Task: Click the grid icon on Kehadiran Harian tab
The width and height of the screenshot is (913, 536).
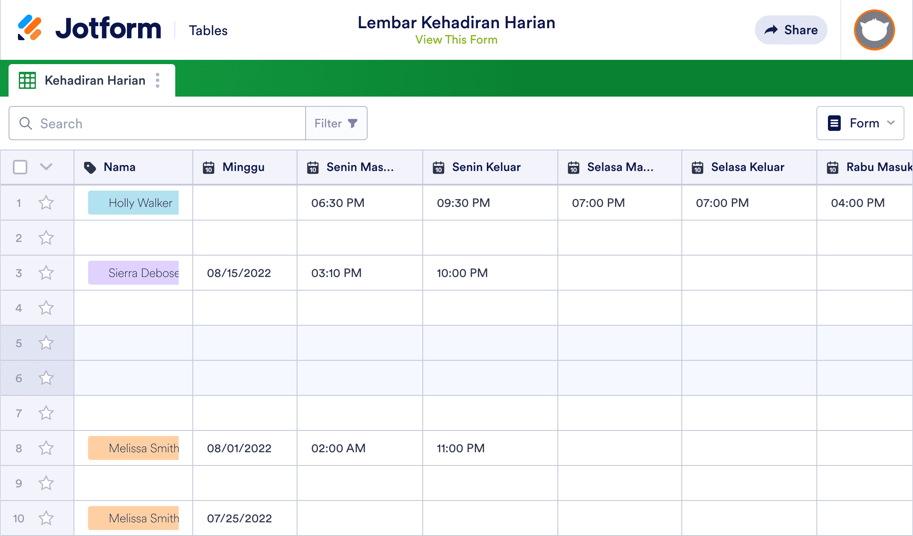Action: [27, 80]
